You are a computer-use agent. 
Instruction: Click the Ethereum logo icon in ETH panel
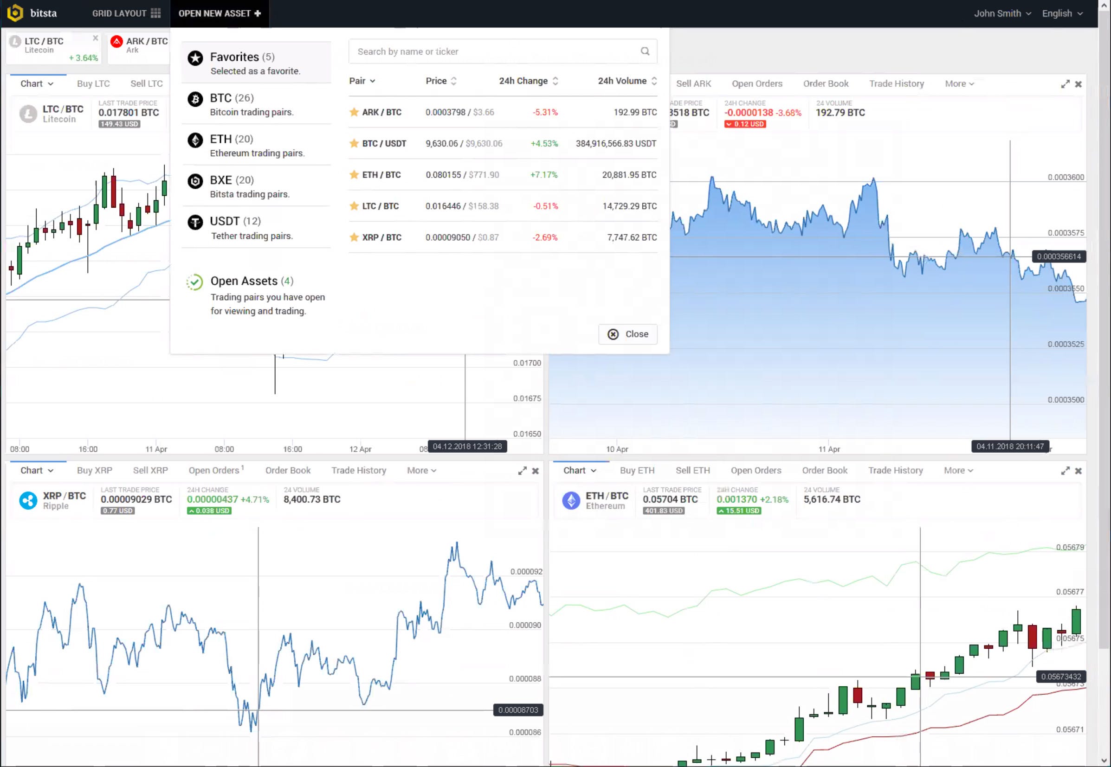(571, 500)
